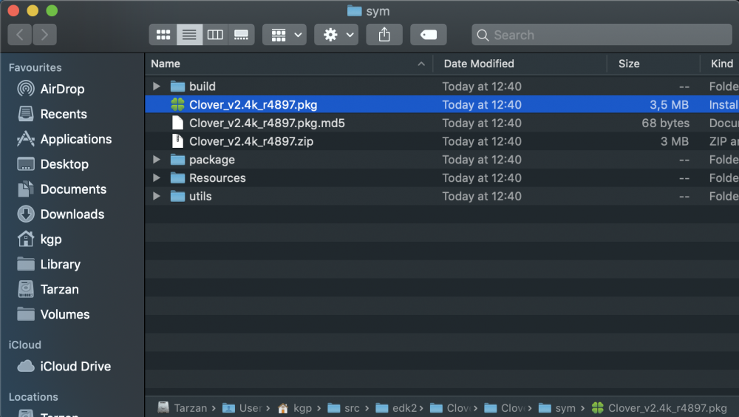
Task: Click the Locations section heading
Action: pos(33,397)
